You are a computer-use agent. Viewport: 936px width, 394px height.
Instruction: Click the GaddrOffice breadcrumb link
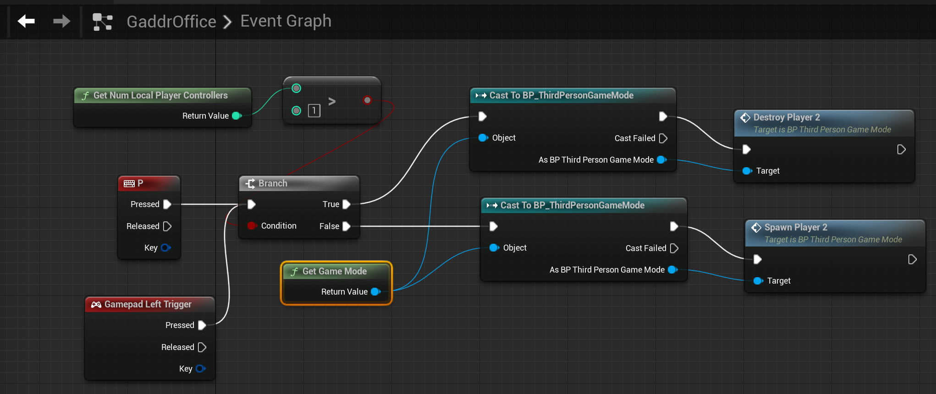point(171,22)
